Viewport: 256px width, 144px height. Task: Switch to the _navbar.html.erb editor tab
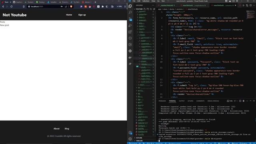pyautogui.click(x=167, y=5)
